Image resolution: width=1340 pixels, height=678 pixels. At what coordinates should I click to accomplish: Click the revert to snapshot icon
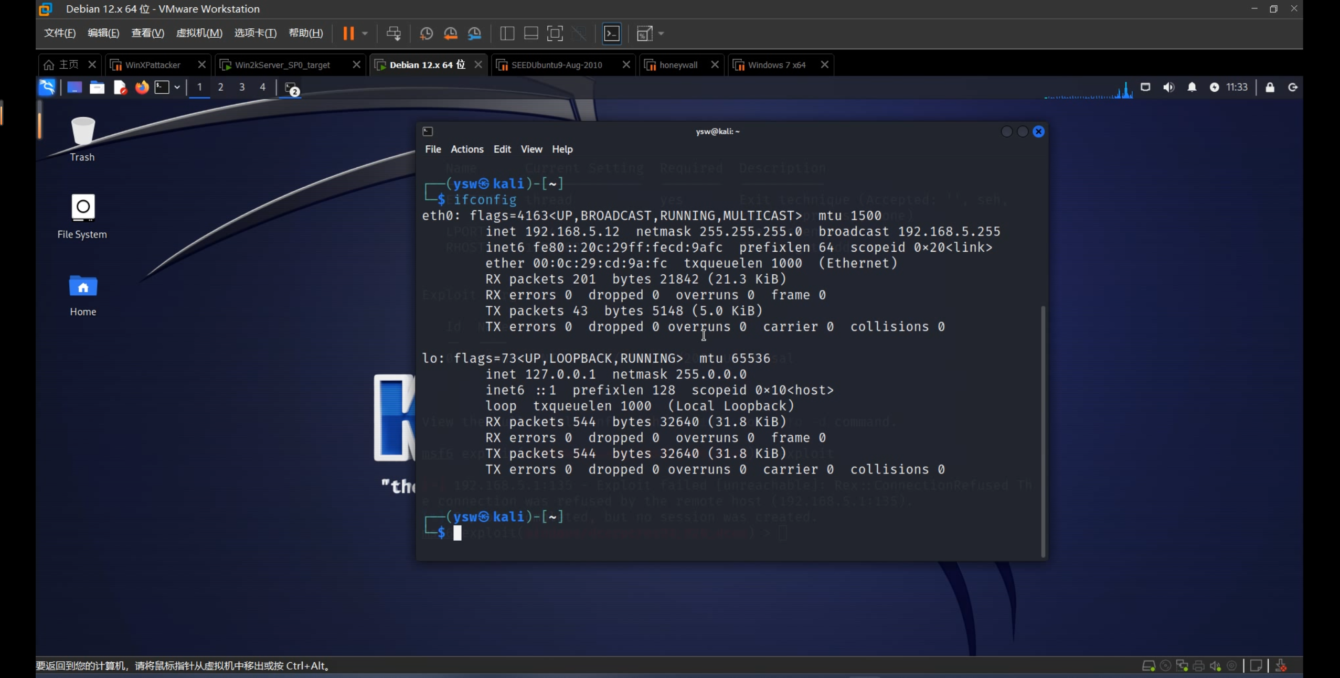[450, 34]
